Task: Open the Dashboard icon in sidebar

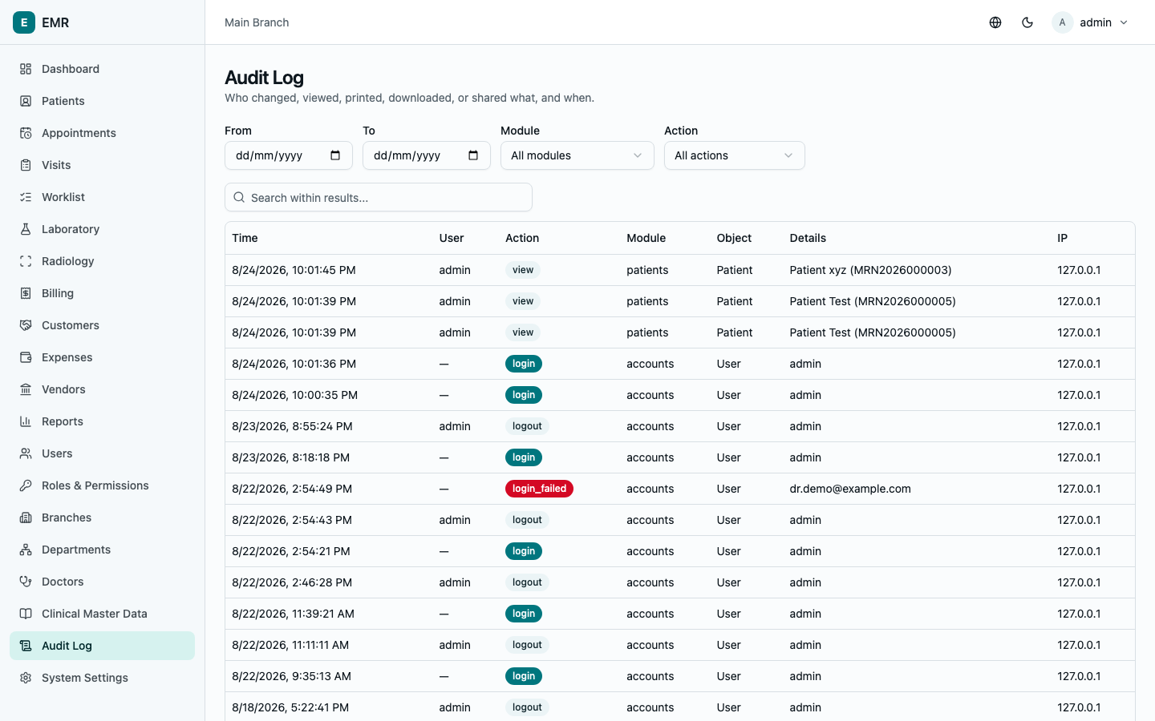Action: click(26, 69)
